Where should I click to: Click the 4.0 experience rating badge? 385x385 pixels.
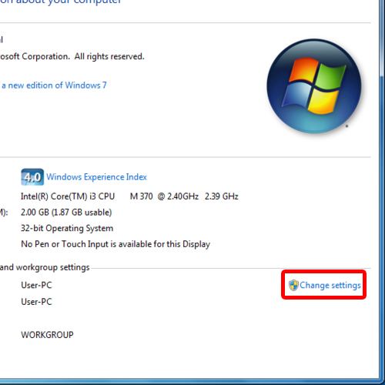tap(32, 177)
